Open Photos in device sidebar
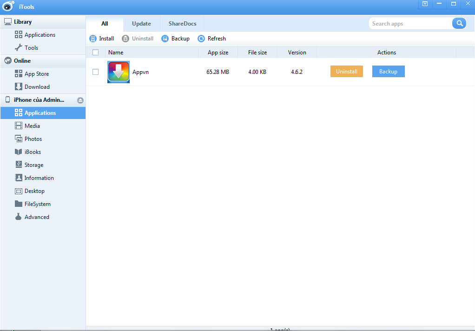Viewport: 475px width, 331px height. pyautogui.click(x=33, y=139)
